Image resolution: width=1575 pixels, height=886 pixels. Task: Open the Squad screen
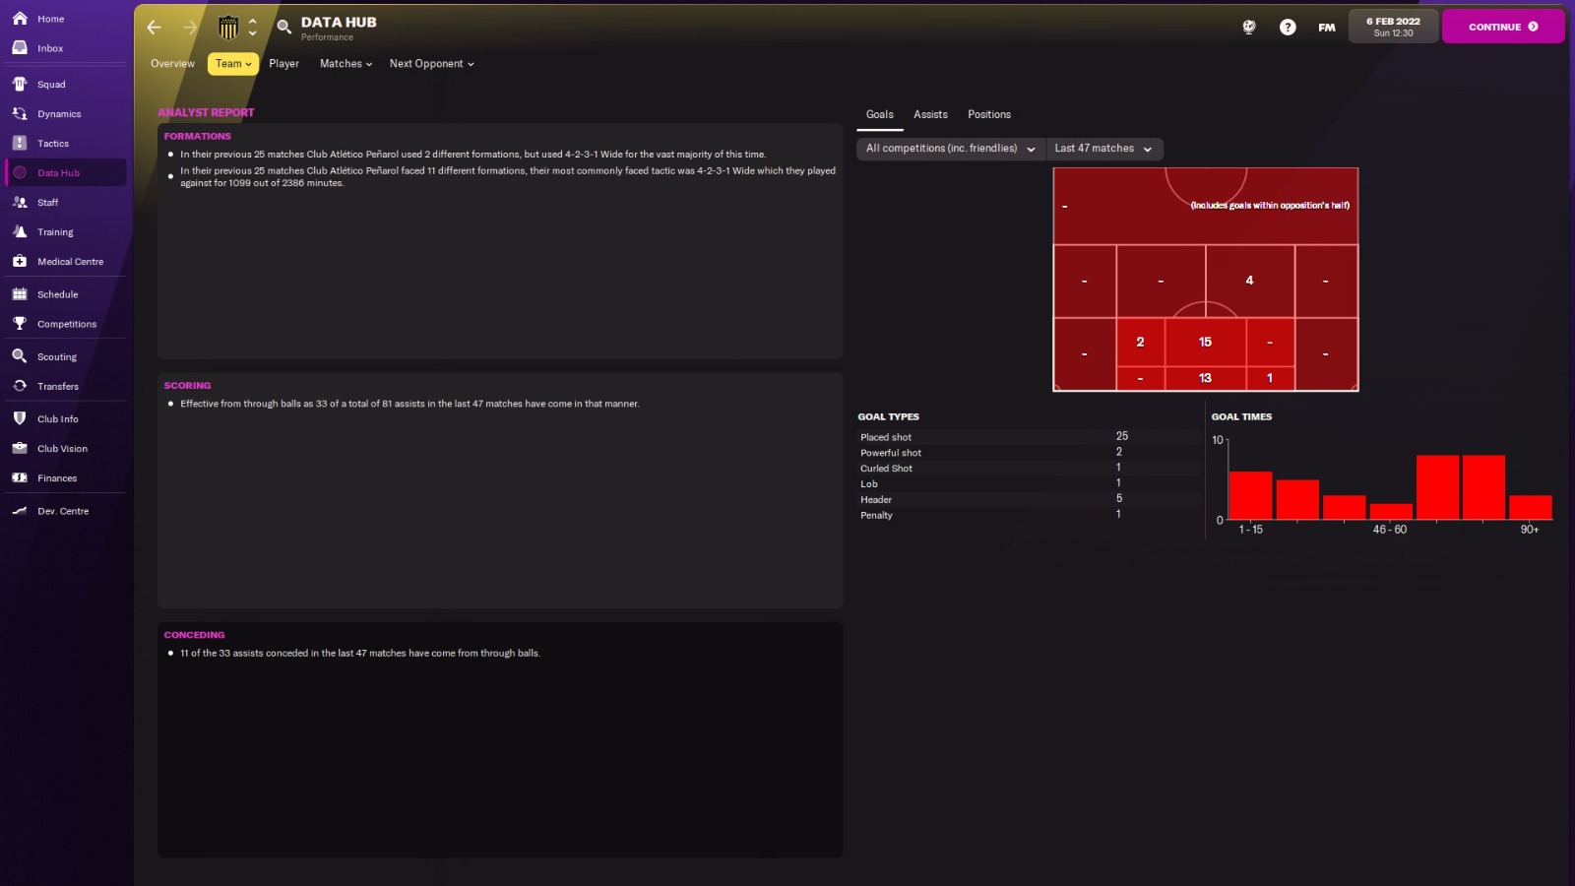pyautogui.click(x=51, y=84)
